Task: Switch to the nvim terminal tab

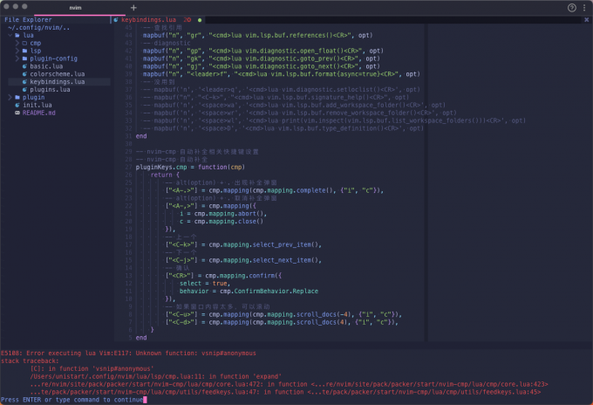Action: (76, 7)
